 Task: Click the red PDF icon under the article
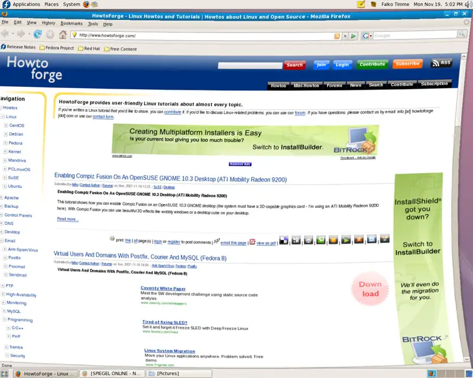click(252, 242)
